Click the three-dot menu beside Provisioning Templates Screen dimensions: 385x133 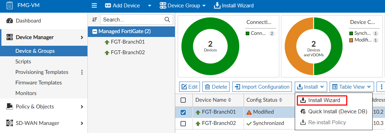pyautogui.click(x=82, y=72)
